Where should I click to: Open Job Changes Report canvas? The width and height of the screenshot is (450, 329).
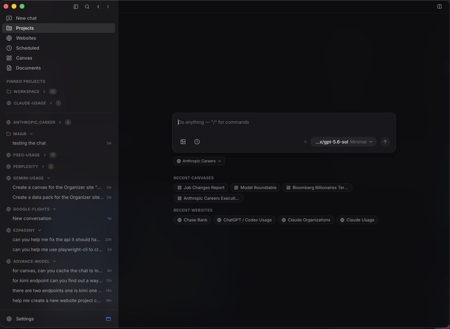(201, 188)
